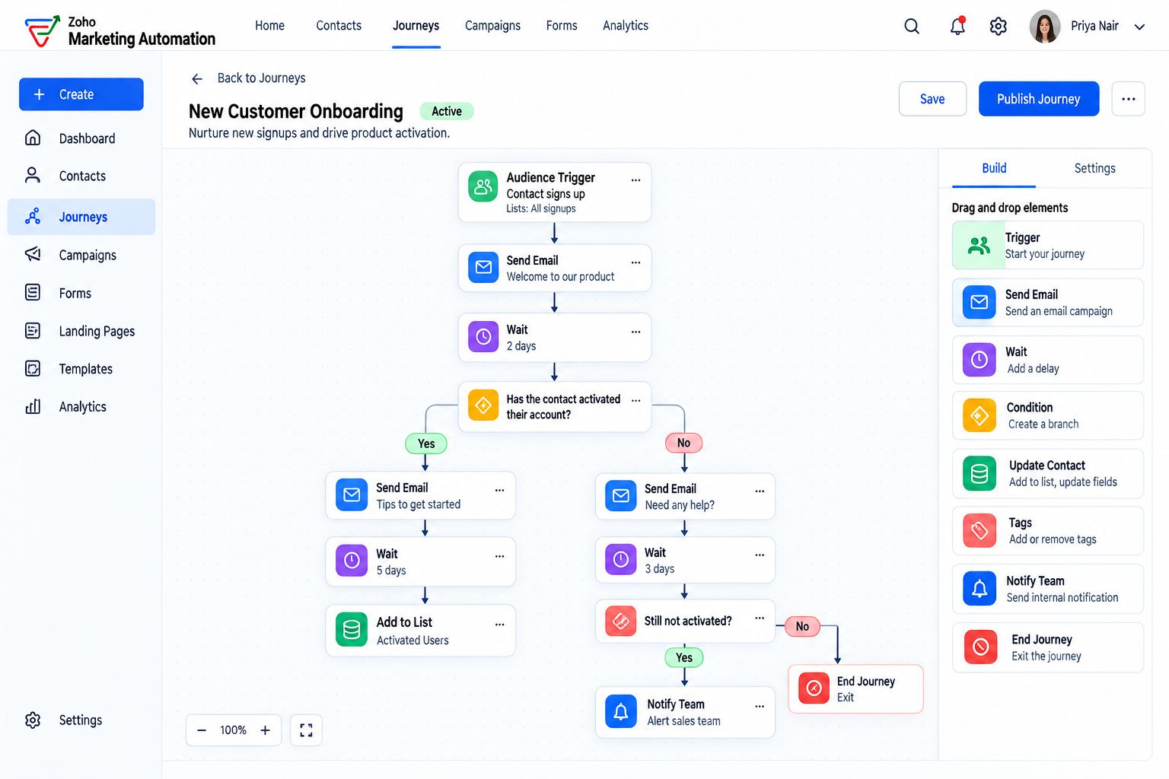
Task: Select the Add to List database icon
Action: click(352, 630)
